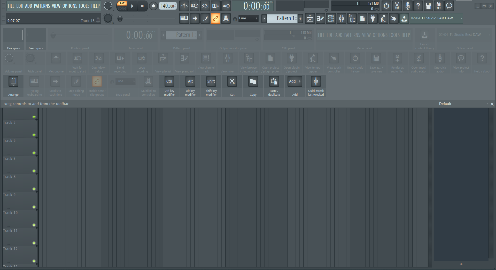This screenshot has height=270, width=496.
Task: Click the tempo 140.000 field
Action: [168, 6]
